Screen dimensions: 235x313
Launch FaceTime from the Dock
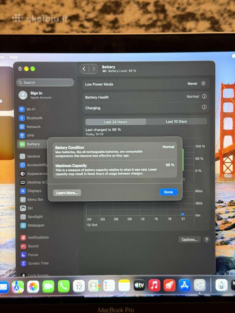48,286
